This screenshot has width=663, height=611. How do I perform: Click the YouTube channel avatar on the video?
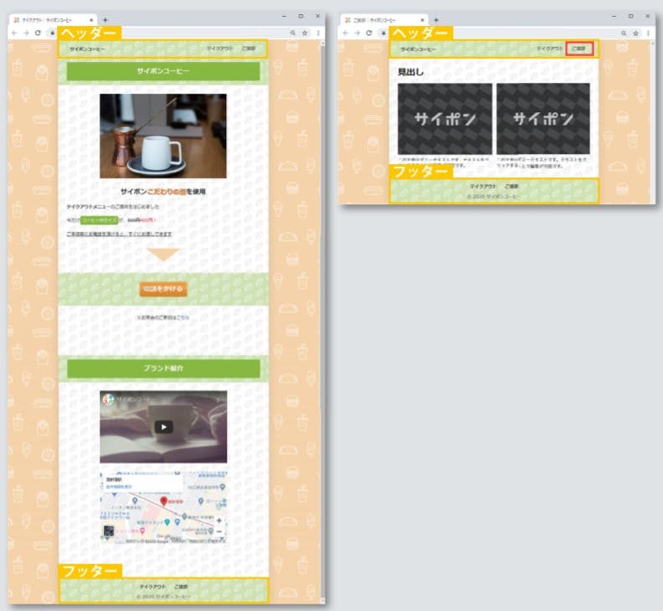[x=108, y=399]
